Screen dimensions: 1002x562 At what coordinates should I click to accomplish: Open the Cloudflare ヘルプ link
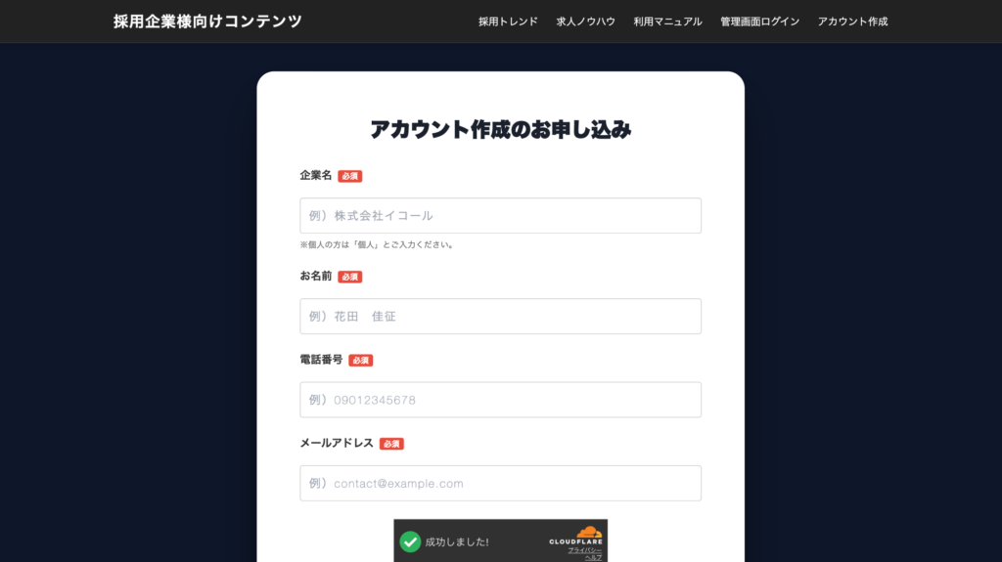click(x=593, y=558)
